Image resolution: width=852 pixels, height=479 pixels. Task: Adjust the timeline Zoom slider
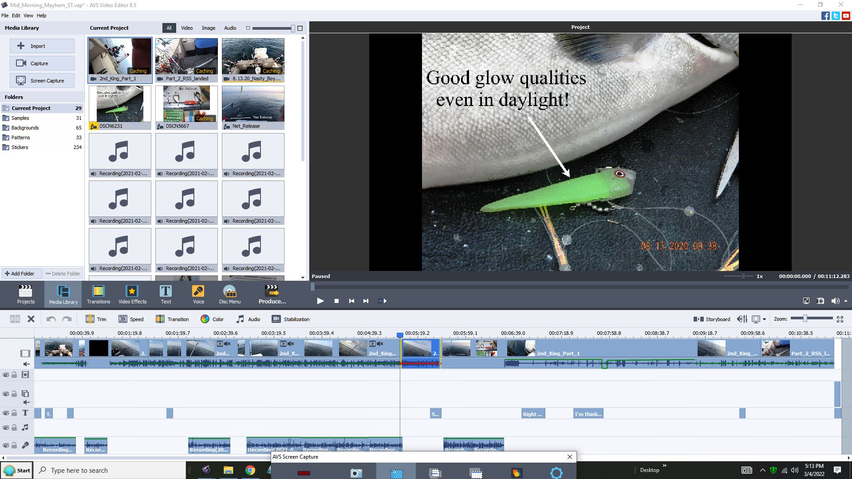click(x=805, y=318)
